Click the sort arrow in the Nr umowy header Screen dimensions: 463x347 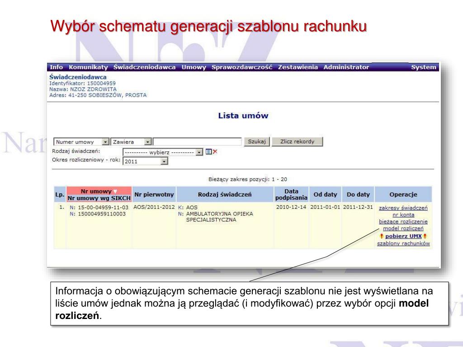pos(115,192)
